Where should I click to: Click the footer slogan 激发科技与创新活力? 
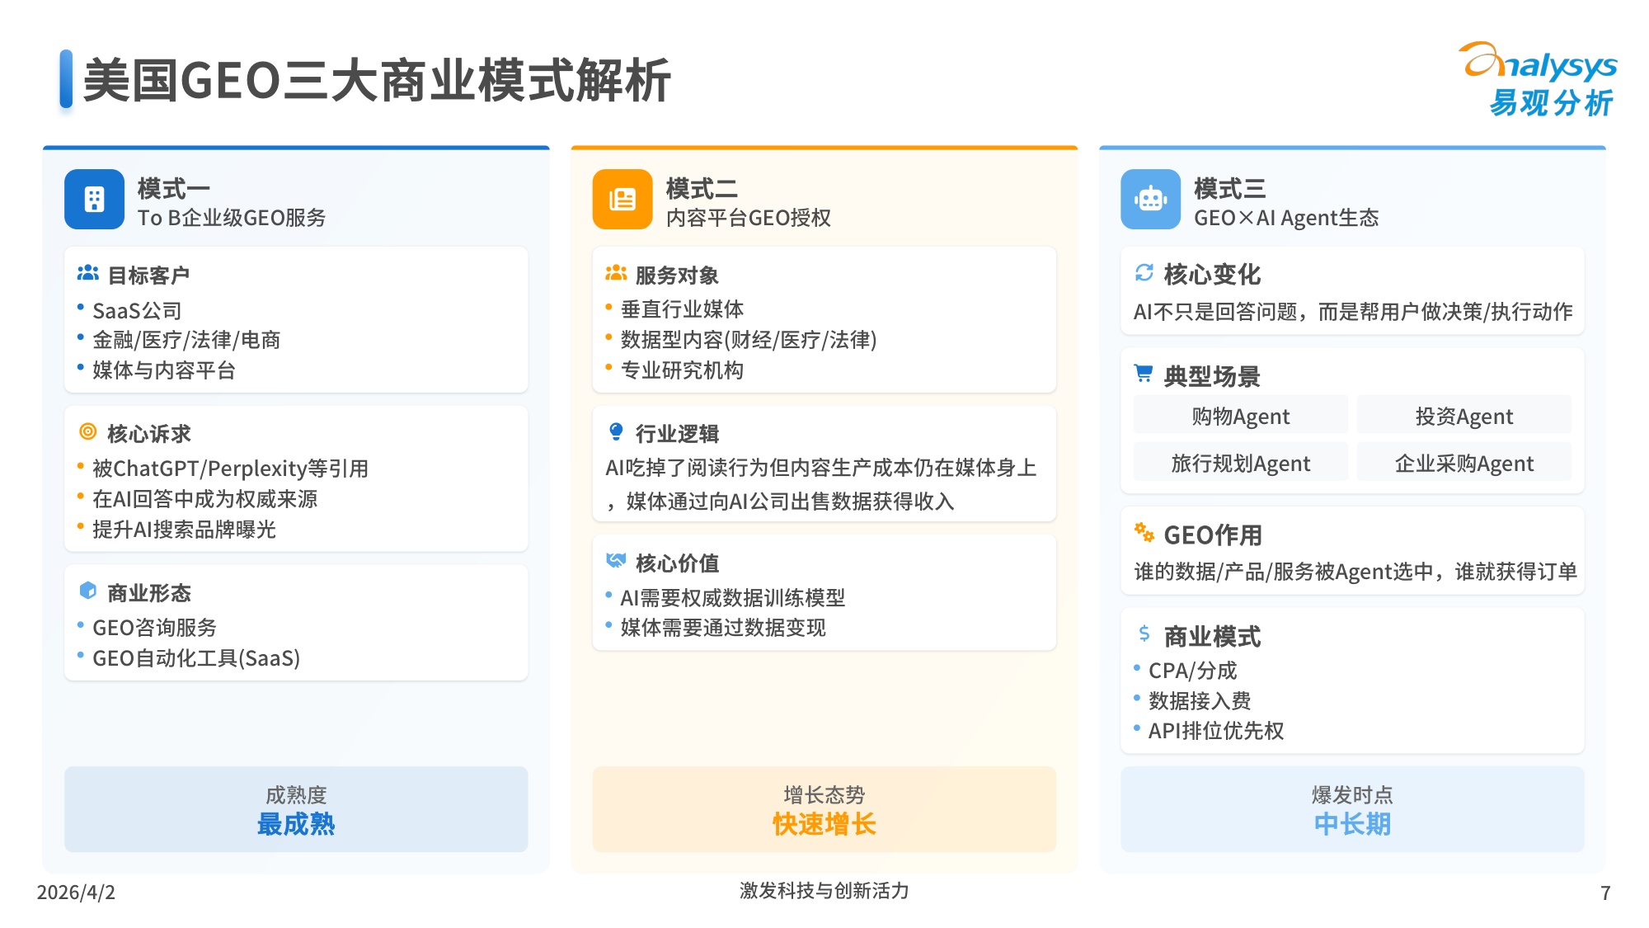pyautogui.click(x=824, y=890)
